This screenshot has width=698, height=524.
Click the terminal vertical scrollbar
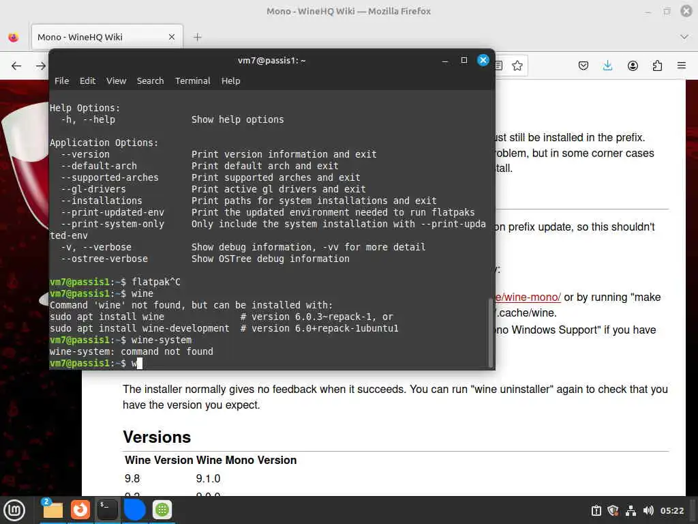(491, 332)
